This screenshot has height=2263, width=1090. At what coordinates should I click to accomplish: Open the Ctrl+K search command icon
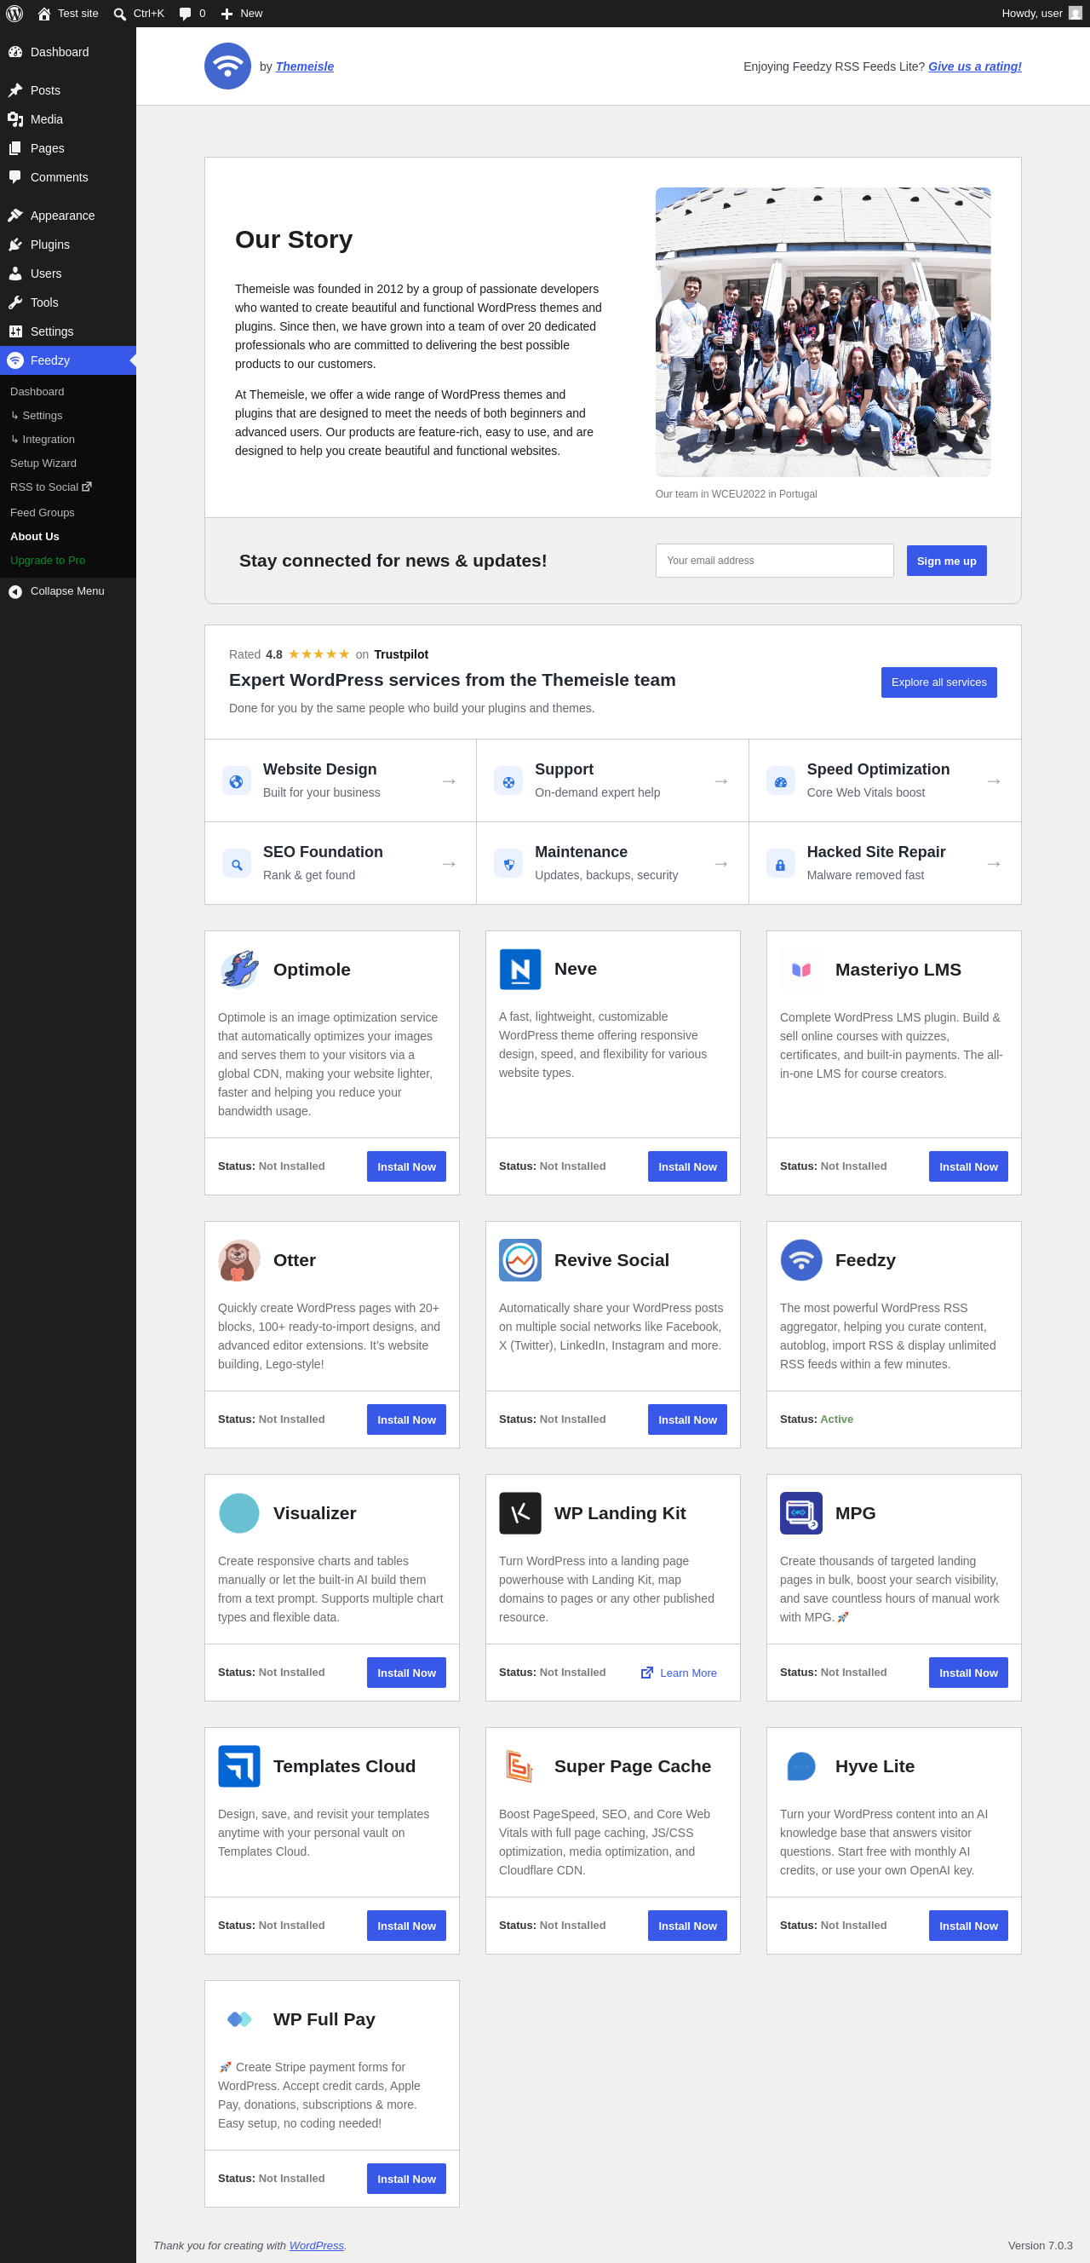click(119, 13)
